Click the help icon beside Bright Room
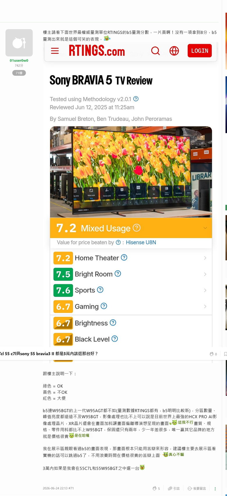 tap(118, 273)
